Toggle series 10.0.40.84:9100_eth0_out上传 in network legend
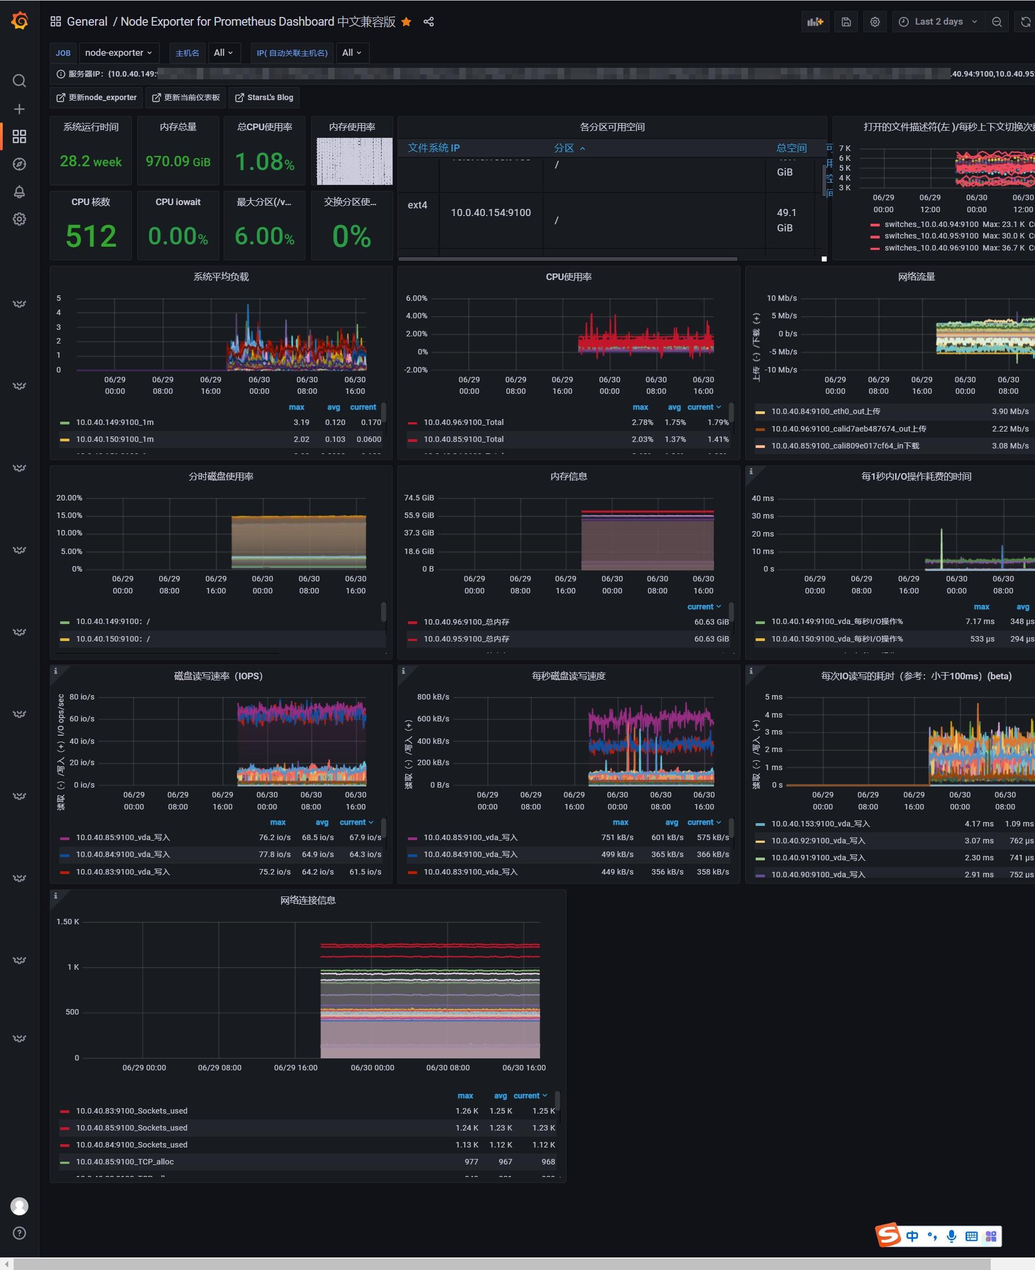 (x=826, y=411)
